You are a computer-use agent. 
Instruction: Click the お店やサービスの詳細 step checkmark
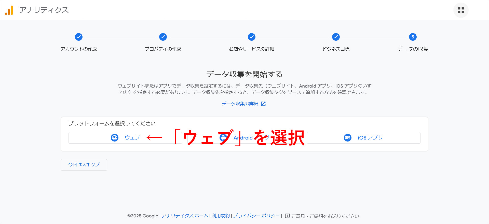(252, 37)
